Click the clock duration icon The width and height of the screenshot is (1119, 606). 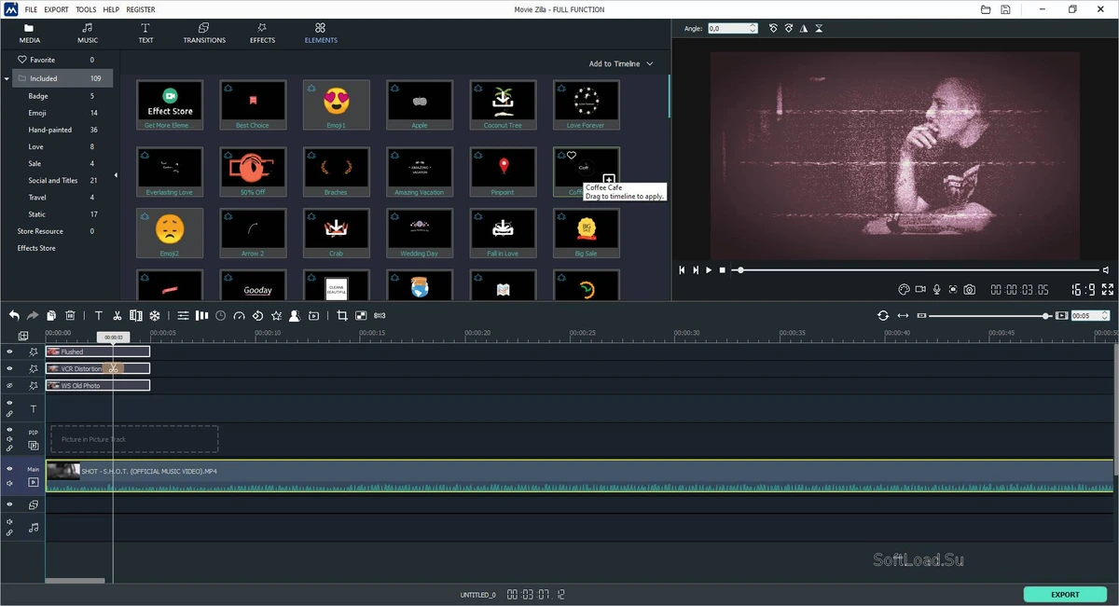pyautogui.click(x=220, y=316)
